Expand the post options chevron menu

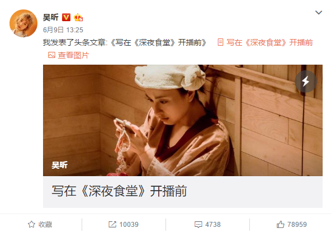(x=319, y=12)
